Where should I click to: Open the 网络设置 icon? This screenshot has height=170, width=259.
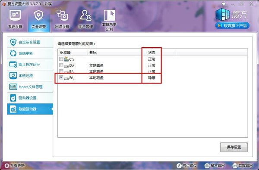coord(62,15)
